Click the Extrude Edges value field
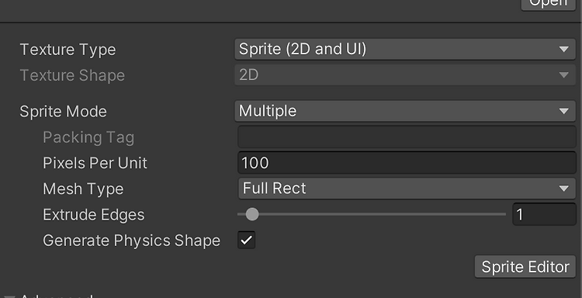 pyautogui.click(x=544, y=214)
